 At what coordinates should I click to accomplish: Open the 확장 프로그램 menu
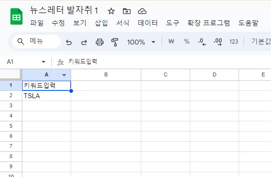pos(209,23)
